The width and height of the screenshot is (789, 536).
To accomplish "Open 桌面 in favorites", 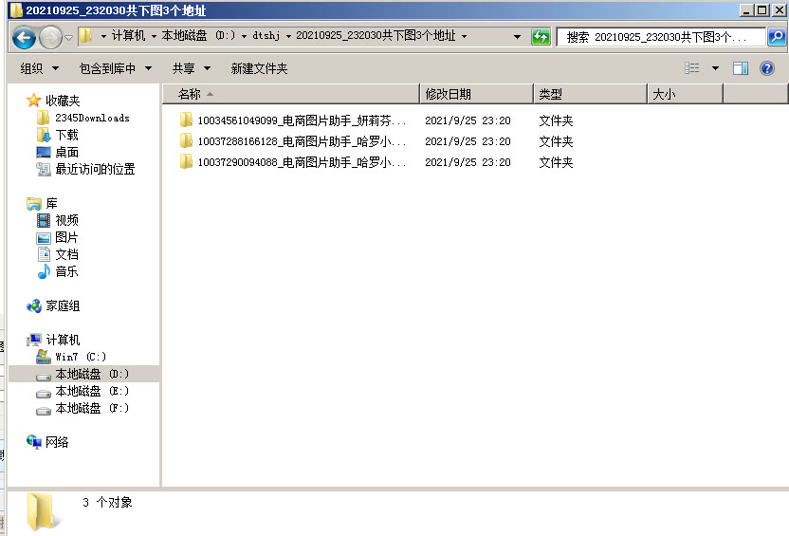I will pyautogui.click(x=66, y=152).
